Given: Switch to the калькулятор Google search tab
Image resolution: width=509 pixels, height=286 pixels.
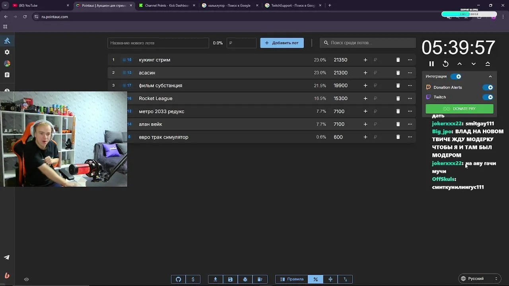Looking at the screenshot, I should pyautogui.click(x=229, y=6).
